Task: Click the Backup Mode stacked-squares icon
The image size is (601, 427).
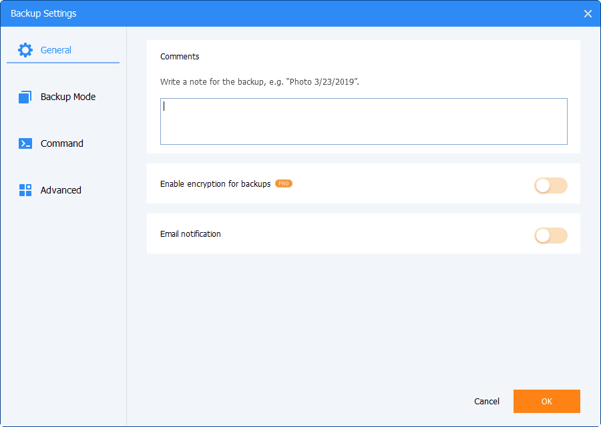Action: pyautogui.click(x=25, y=97)
